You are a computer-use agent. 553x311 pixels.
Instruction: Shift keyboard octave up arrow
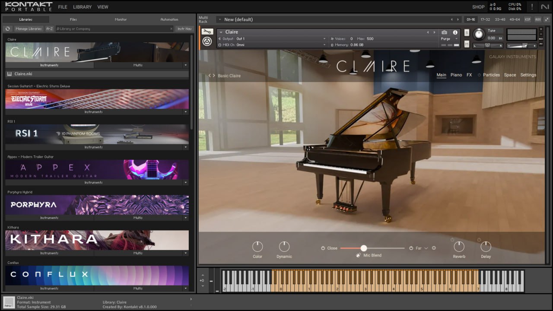pyautogui.click(x=202, y=275)
